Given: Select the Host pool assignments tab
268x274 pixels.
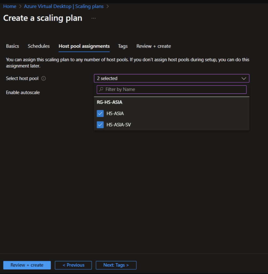Looking at the screenshot, I should tap(84, 46).
